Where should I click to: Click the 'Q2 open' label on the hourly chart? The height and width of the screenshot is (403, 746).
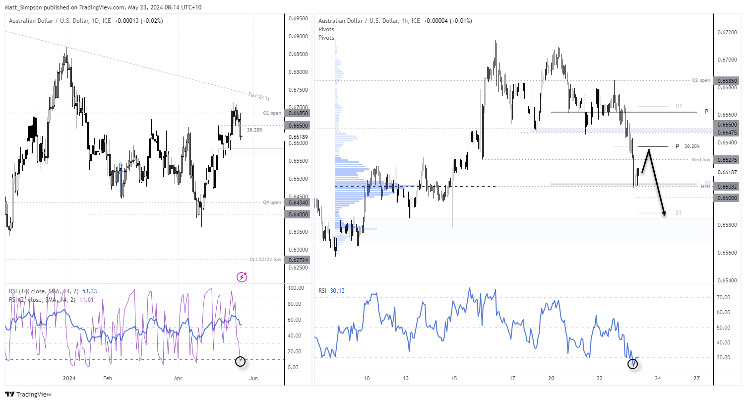[x=701, y=80]
